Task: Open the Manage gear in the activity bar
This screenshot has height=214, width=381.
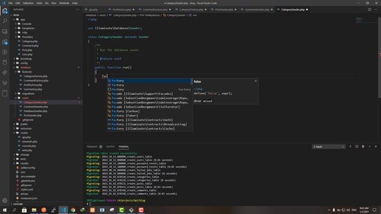Action: tap(5, 200)
